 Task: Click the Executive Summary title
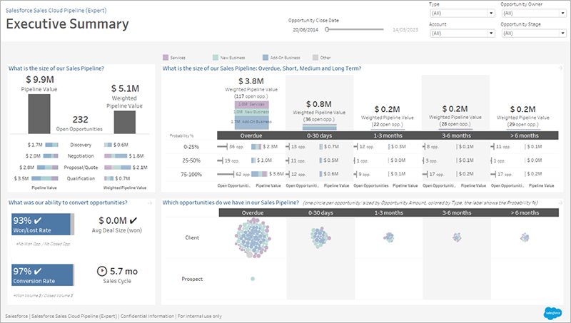click(x=67, y=24)
